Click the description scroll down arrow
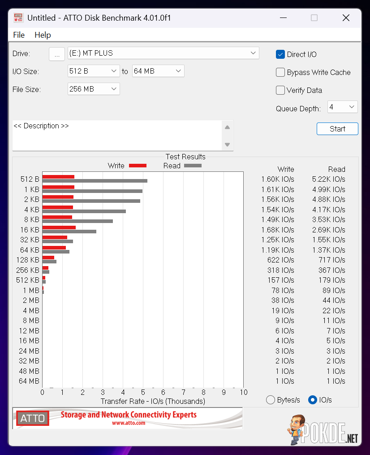This screenshot has width=370, height=455. click(x=228, y=144)
